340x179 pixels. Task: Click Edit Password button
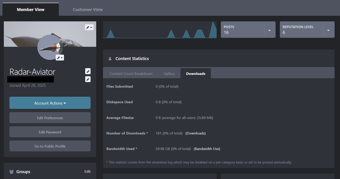pyautogui.click(x=50, y=132)
